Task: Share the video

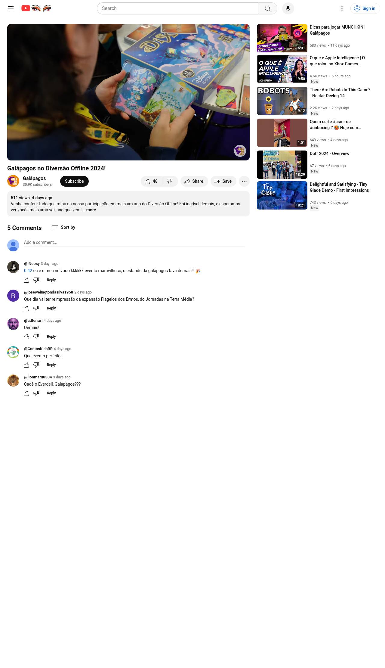Action: tap(194, 181)
